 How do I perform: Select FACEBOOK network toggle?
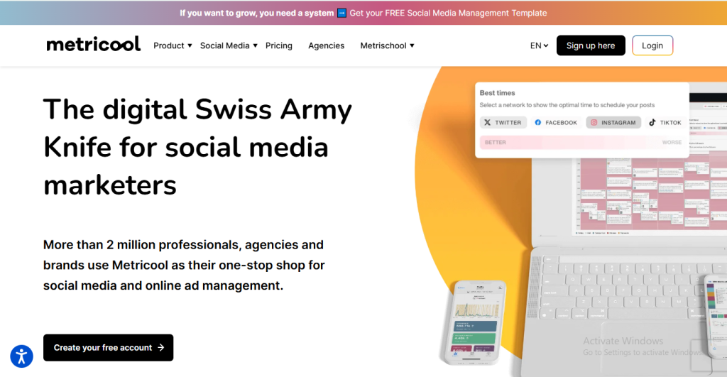(556, 122)
